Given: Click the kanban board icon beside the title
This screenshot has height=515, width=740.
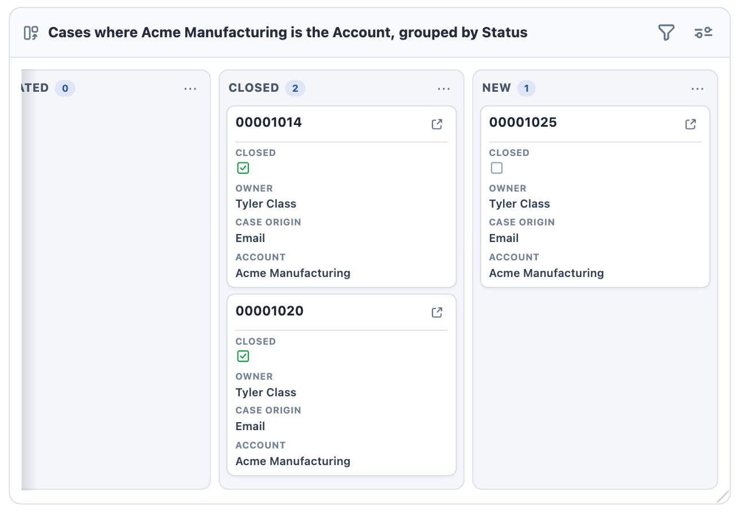Looking at the screenshot, I should coord(31,33).
